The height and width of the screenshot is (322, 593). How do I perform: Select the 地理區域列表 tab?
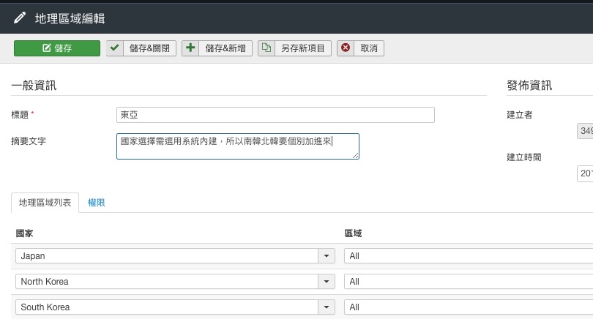point(45,203)
